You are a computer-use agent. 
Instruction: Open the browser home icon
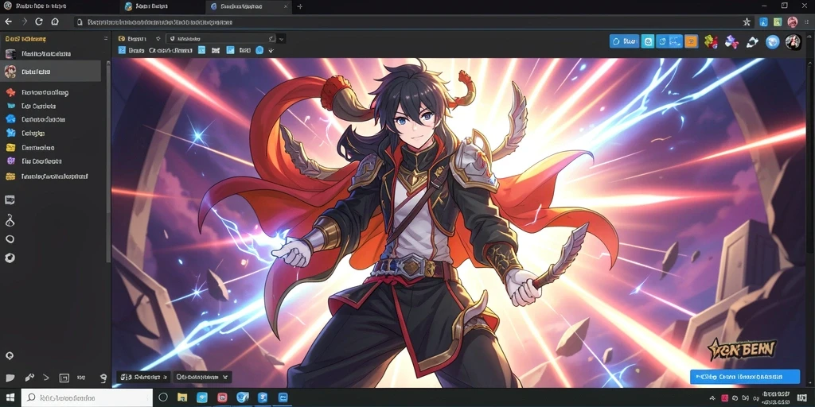pos(55,21)
